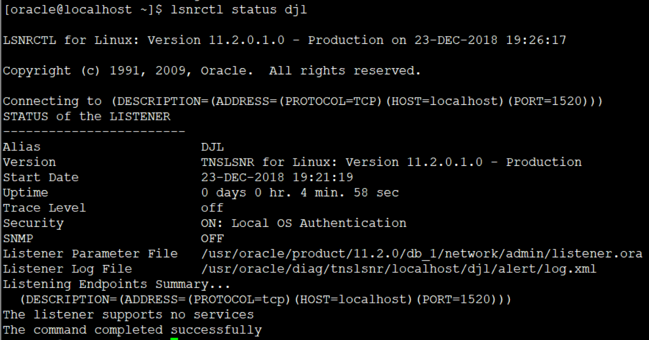Click the Copyright Oracle line
Image resolution: width=649 pixels, height=340 pixels.
click(212, 71)
